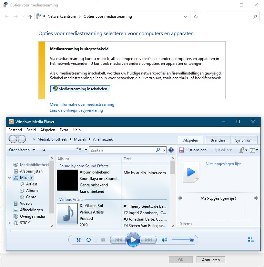Viewport: 264px width, 267px height.
Task: Open the list options checkmark dropdown
Action: point(254,150)
